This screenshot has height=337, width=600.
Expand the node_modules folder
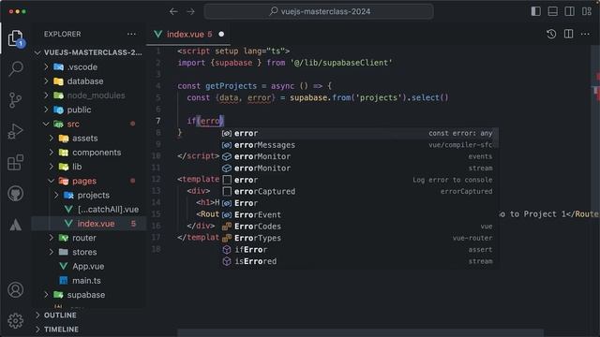[x=89, y=95]
